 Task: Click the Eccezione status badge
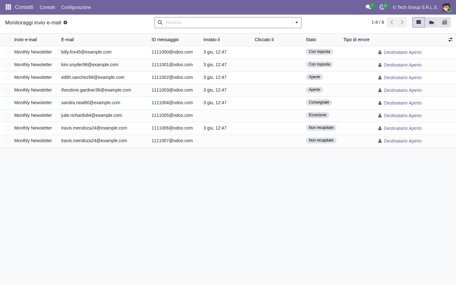(317, 115)
